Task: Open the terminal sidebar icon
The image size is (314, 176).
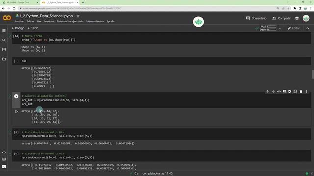Action: pyautogui.click(x=4, y=166)
